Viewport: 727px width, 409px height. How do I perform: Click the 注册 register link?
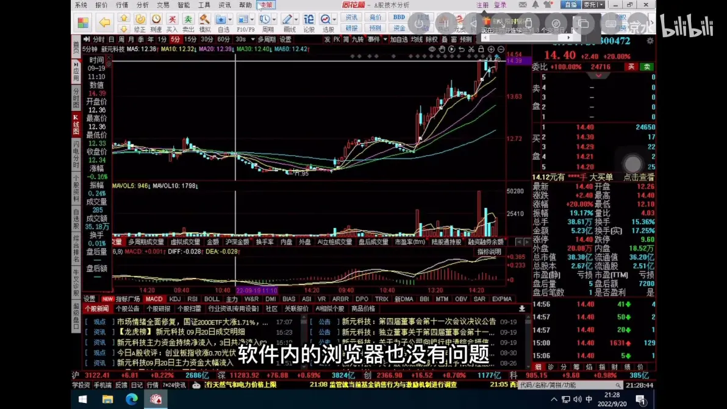pos(482,5)
